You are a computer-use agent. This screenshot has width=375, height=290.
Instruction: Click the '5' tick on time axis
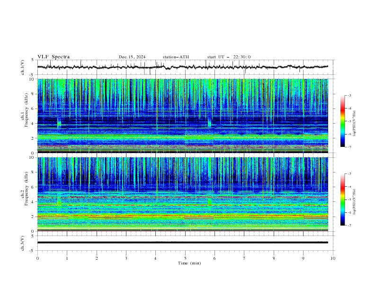pos(185,258)
